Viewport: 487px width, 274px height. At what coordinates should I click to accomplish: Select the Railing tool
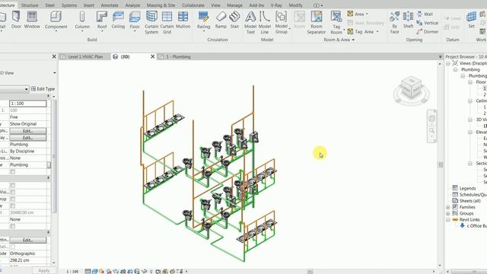coord(203,21)
